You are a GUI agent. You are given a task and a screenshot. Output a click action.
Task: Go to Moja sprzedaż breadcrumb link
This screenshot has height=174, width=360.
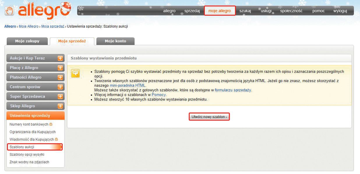[x=53, y=26]
